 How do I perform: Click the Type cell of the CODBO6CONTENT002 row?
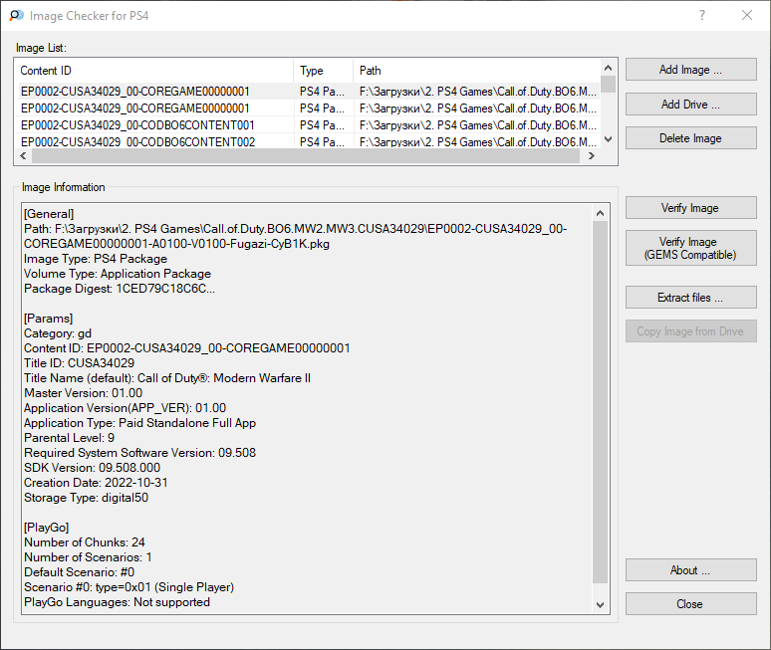(x=322, y=141)
